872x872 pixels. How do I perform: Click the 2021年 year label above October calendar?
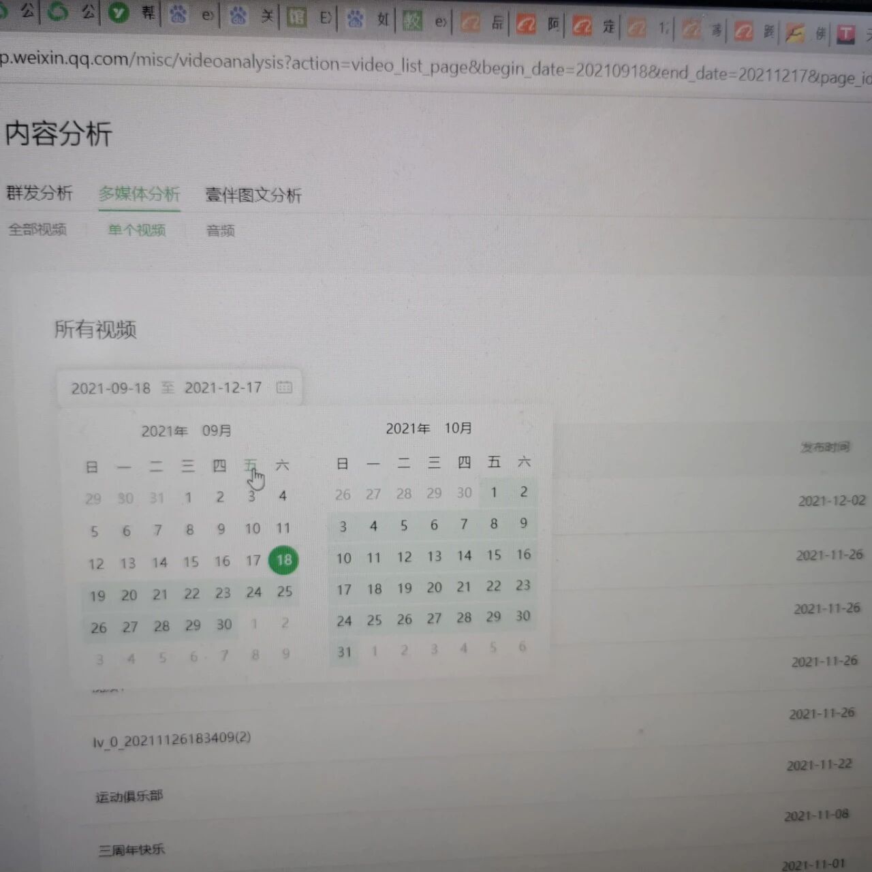pyautogui.click(x=407, y=429)
